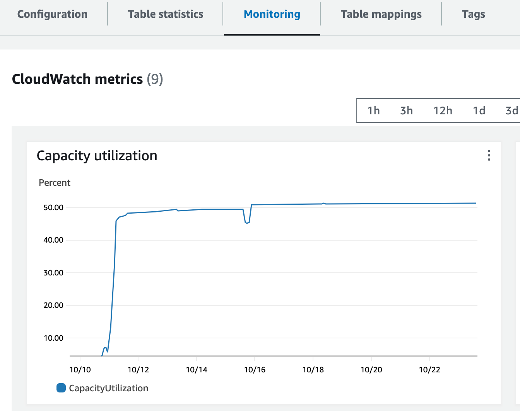Switch the metrics view to 1d

(479, 110)
